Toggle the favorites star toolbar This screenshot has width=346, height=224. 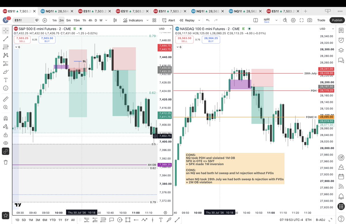point(6,215)
